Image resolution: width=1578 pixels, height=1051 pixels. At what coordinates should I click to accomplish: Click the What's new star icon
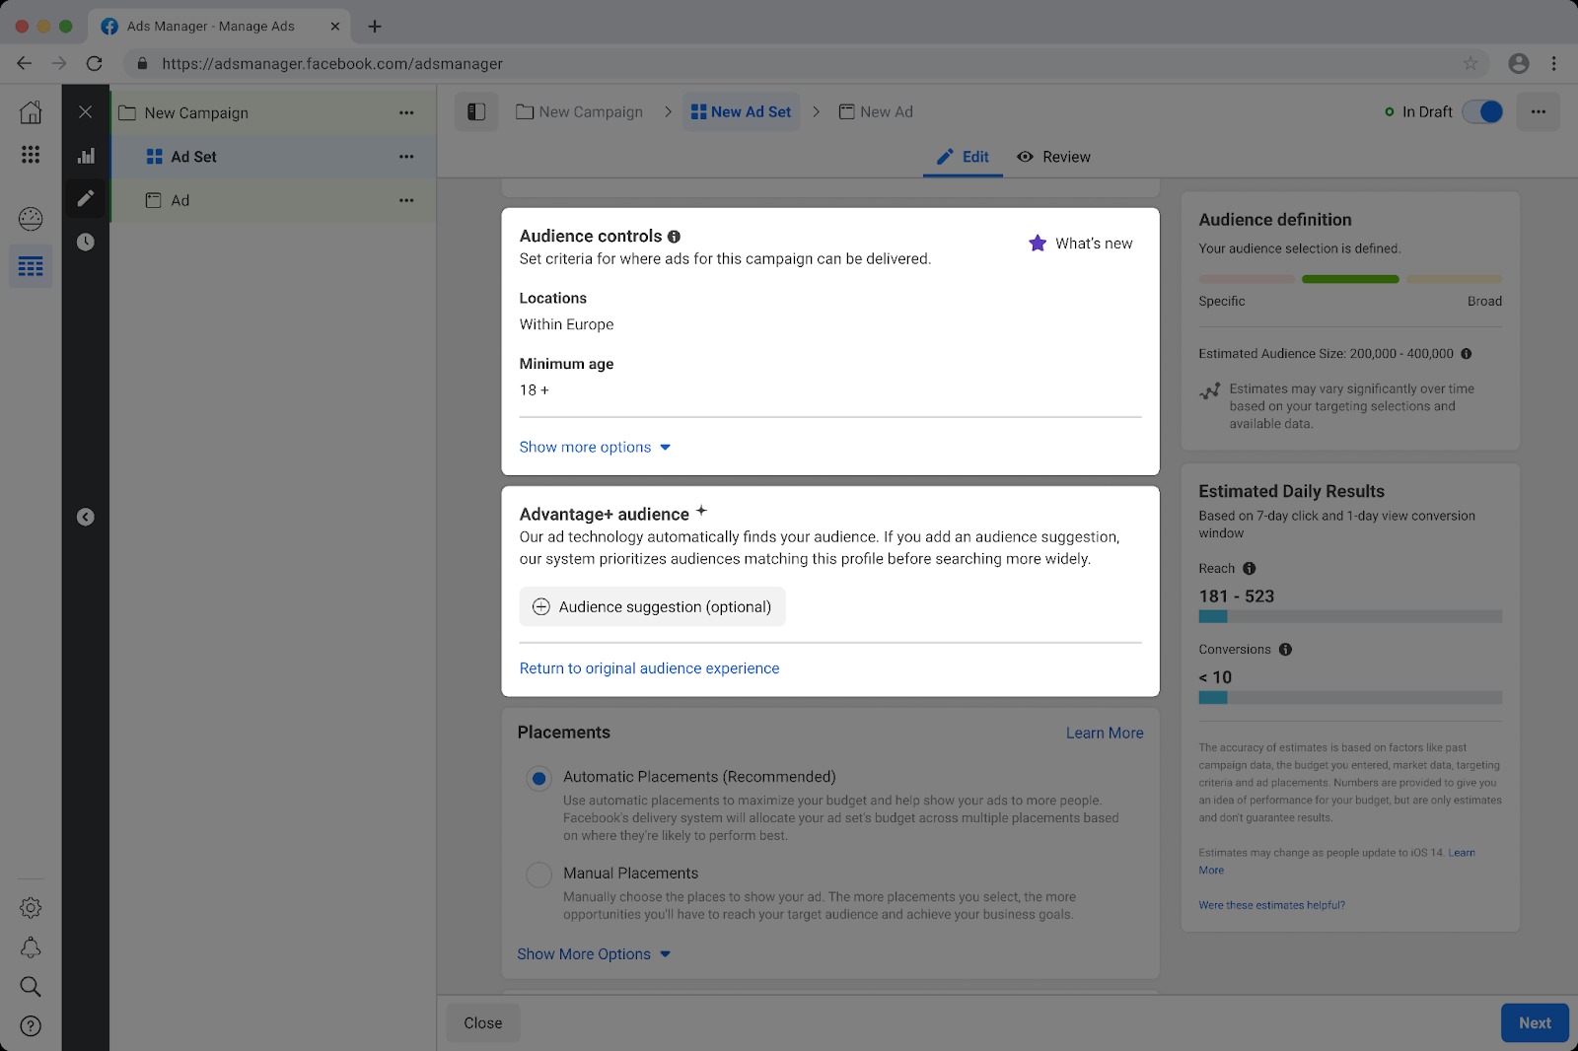click(x=1038, y=243)
